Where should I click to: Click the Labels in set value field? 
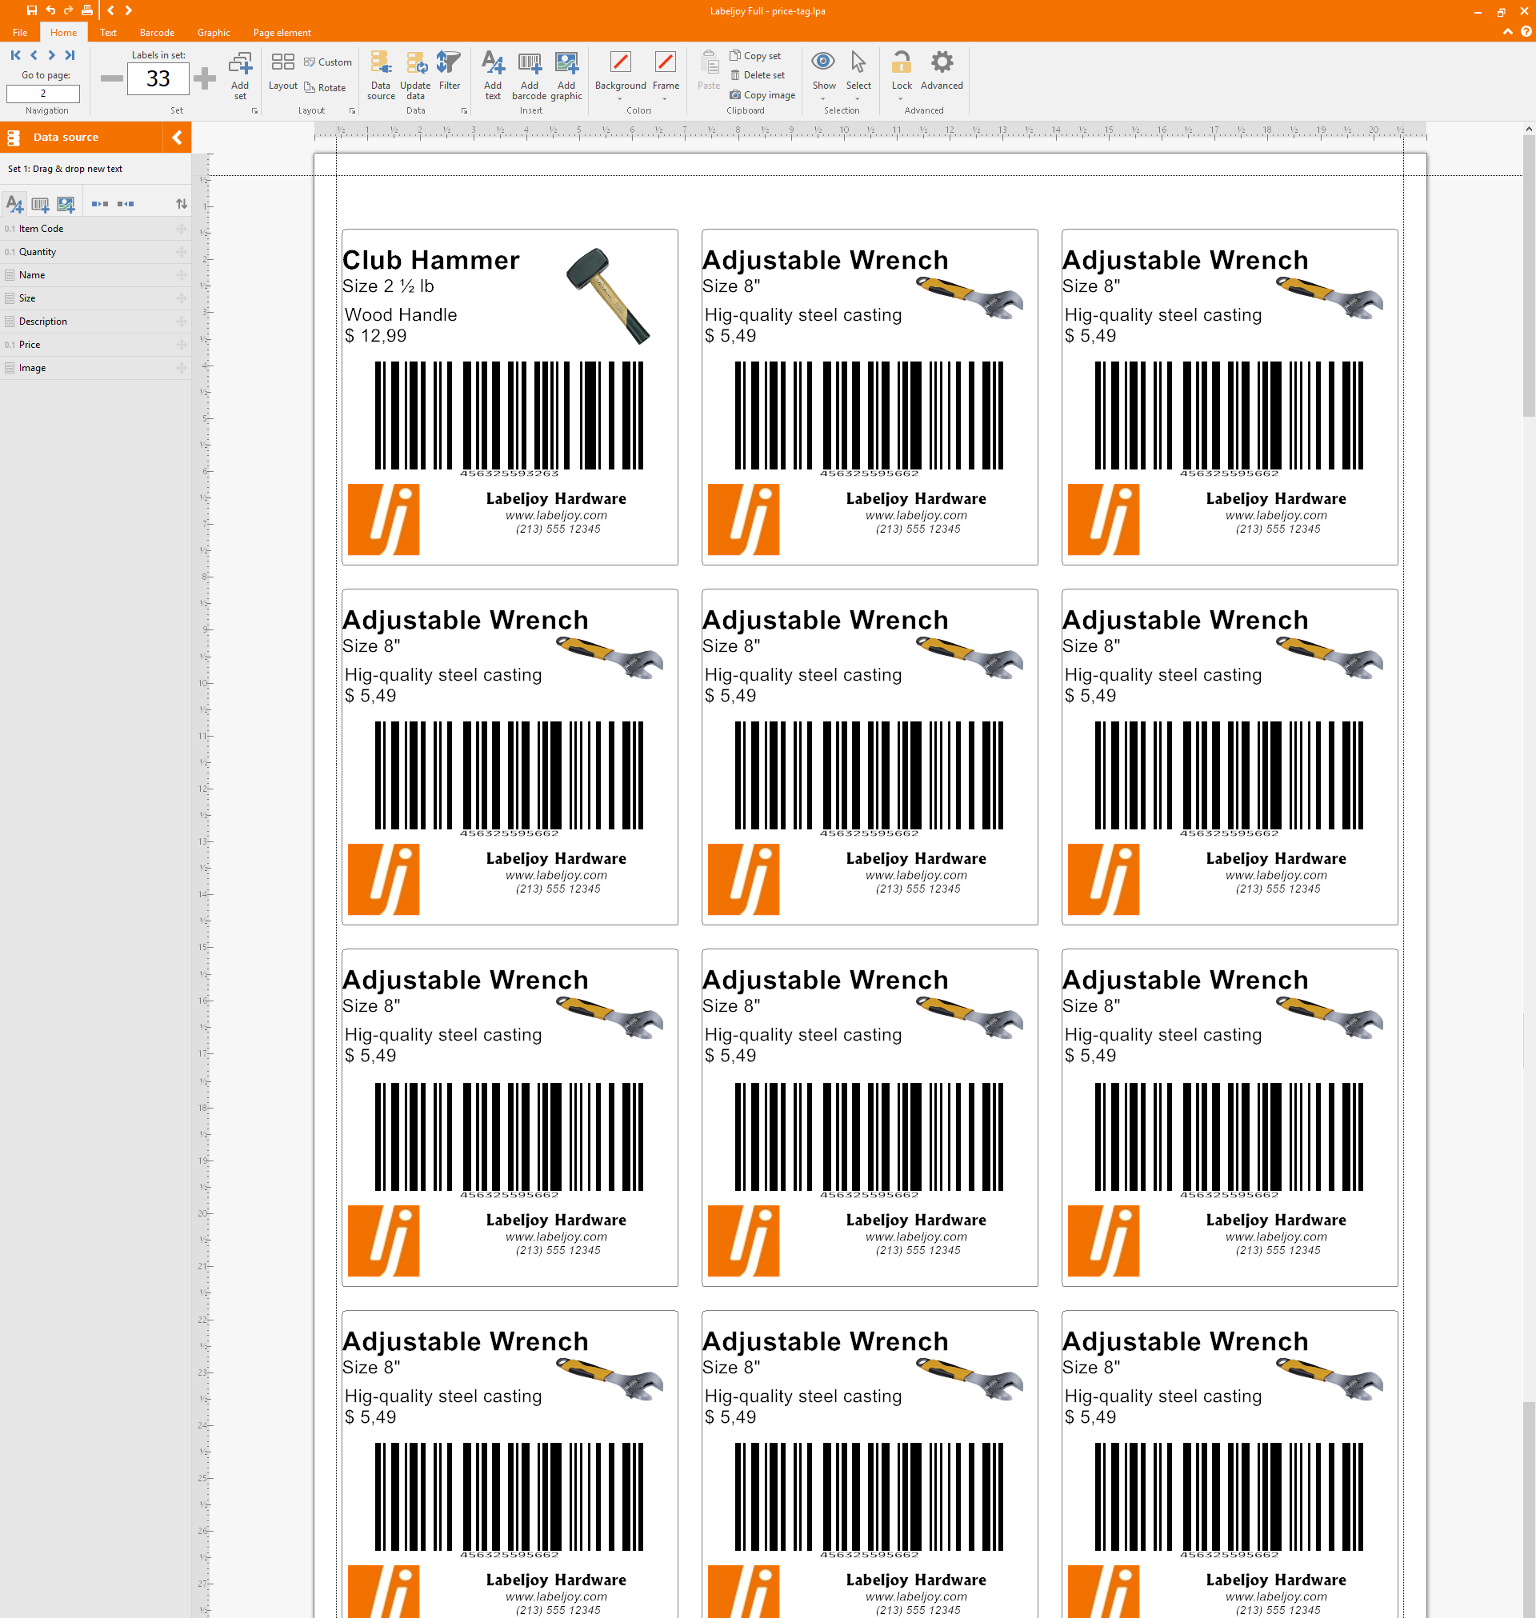(158, 78)
